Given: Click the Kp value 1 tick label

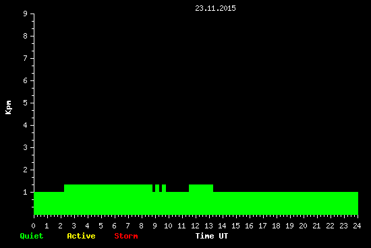Looking at the screenshot, I should (x=26, y=192).
